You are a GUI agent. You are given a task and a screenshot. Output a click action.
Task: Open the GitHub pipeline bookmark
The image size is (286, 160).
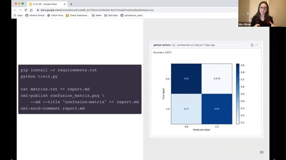click(132, 16)
